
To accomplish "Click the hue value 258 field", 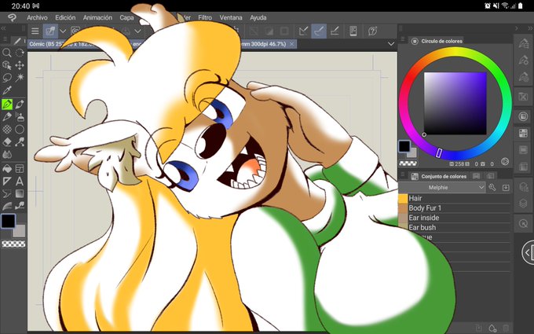I will tap(459, 164).
